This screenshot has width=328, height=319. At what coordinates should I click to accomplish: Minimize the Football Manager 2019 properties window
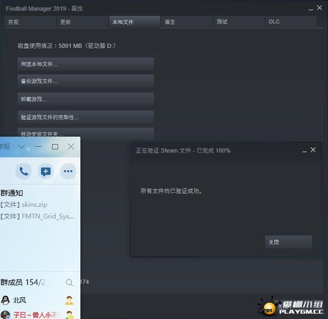point(311,9)
